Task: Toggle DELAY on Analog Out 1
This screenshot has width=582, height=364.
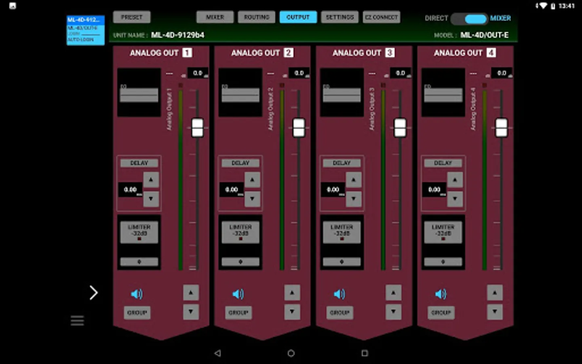Action: (139, 163)
